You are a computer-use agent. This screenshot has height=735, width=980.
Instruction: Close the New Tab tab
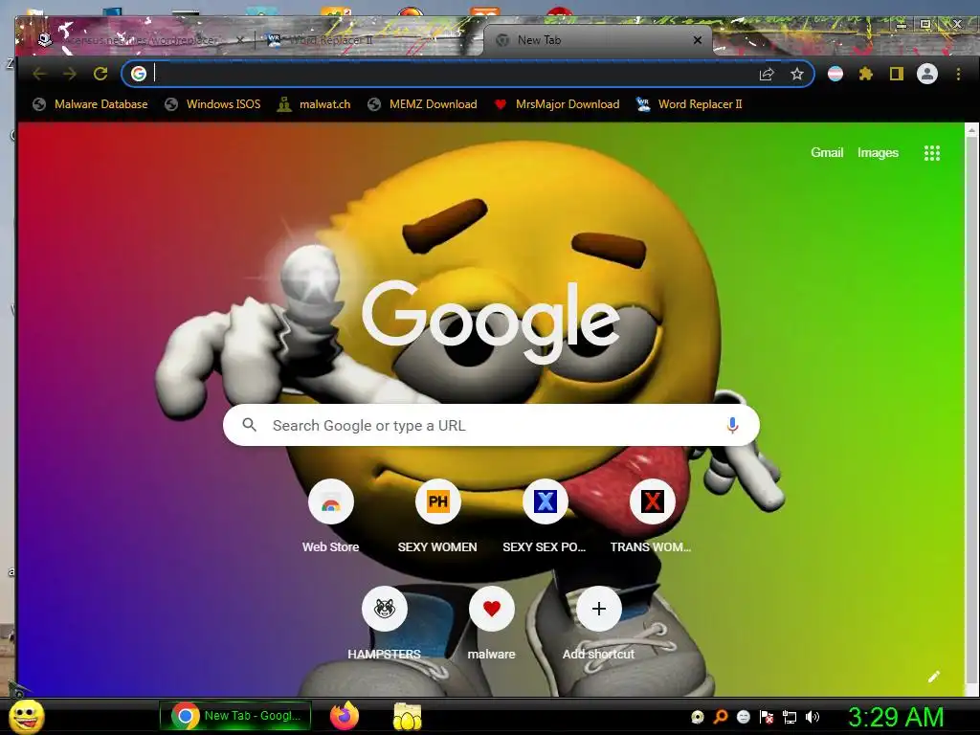pyautogui.click(x=698, y=40)
